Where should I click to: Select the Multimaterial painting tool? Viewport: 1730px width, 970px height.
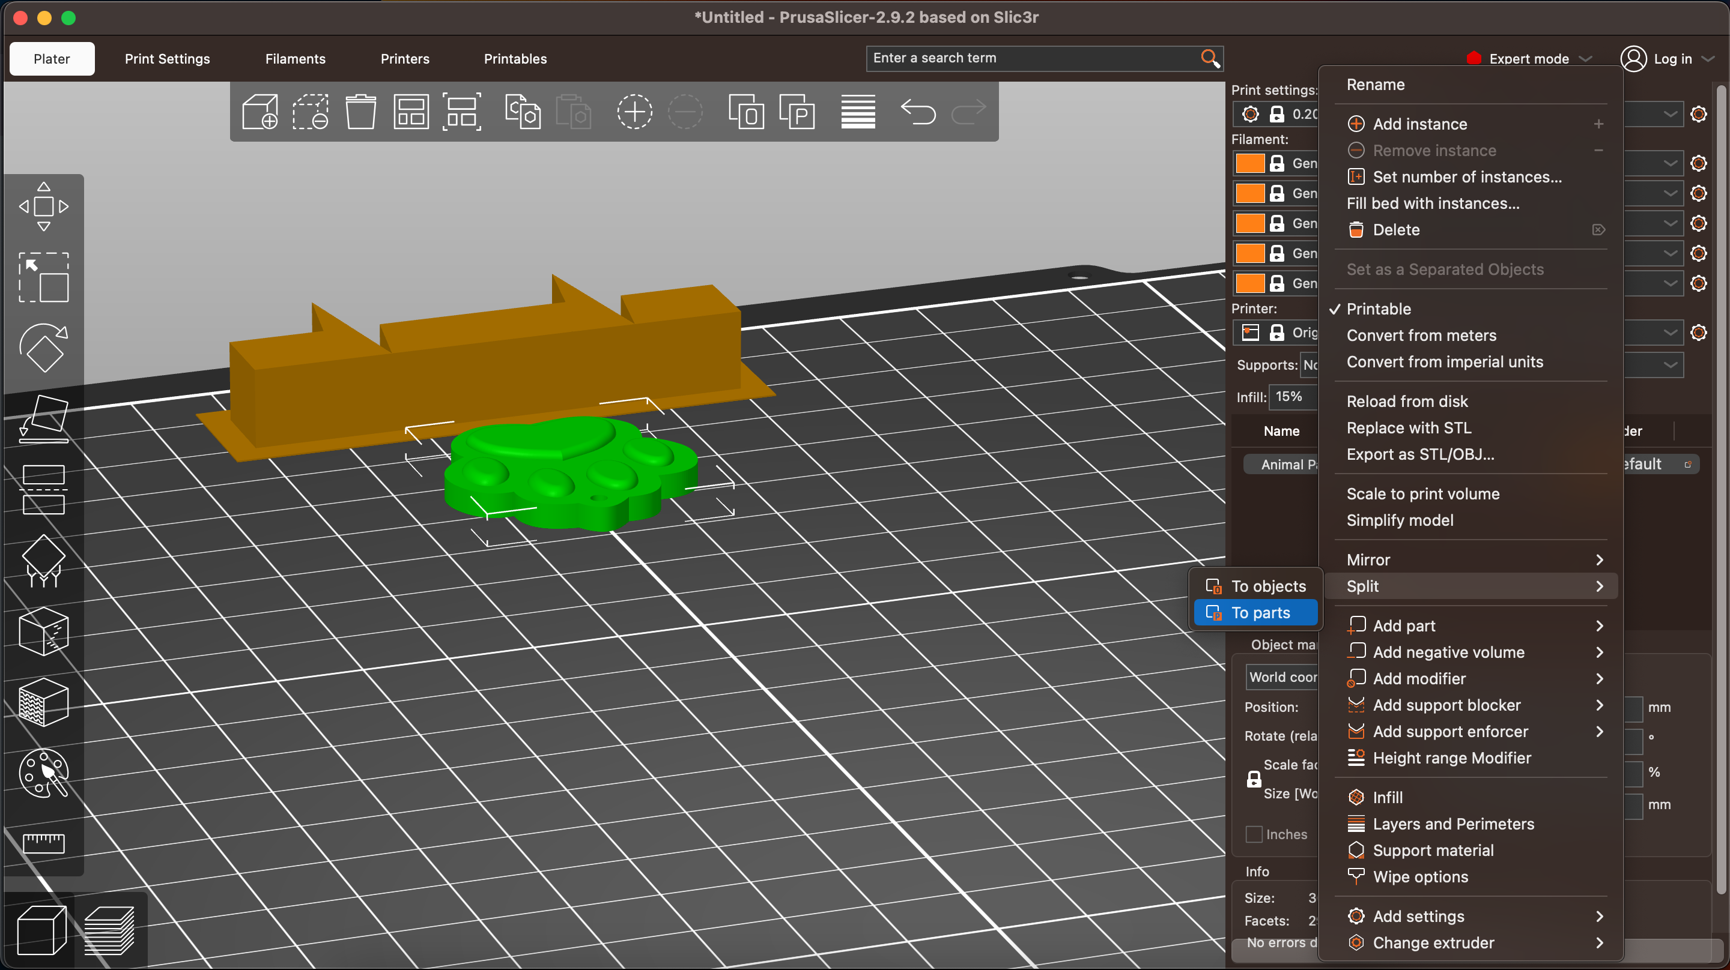point(44,773)
